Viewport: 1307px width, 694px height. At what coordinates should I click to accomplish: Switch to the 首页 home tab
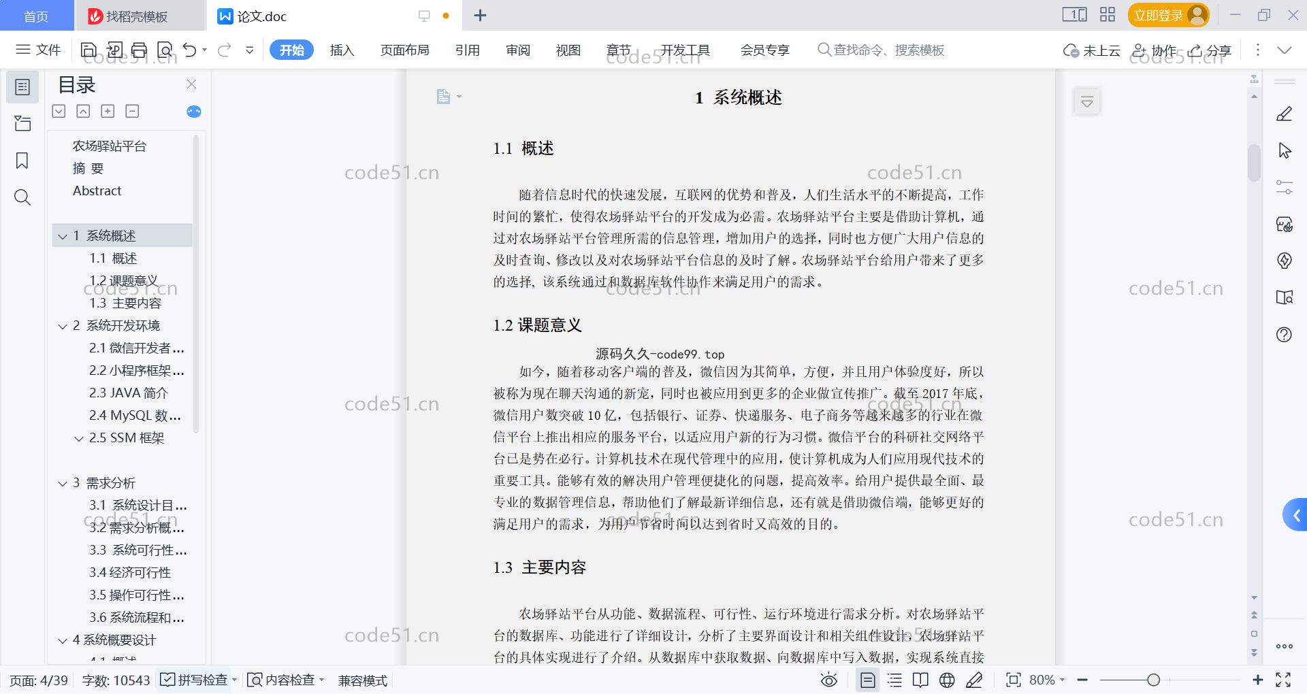[37, 16]
